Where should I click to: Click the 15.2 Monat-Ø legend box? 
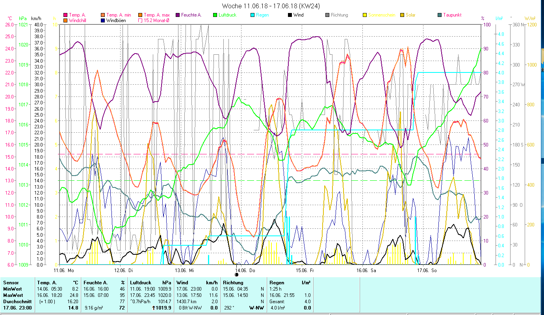(140, 20)
